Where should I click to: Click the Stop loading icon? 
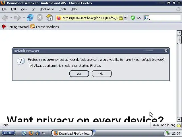click(x=40, y=18)
